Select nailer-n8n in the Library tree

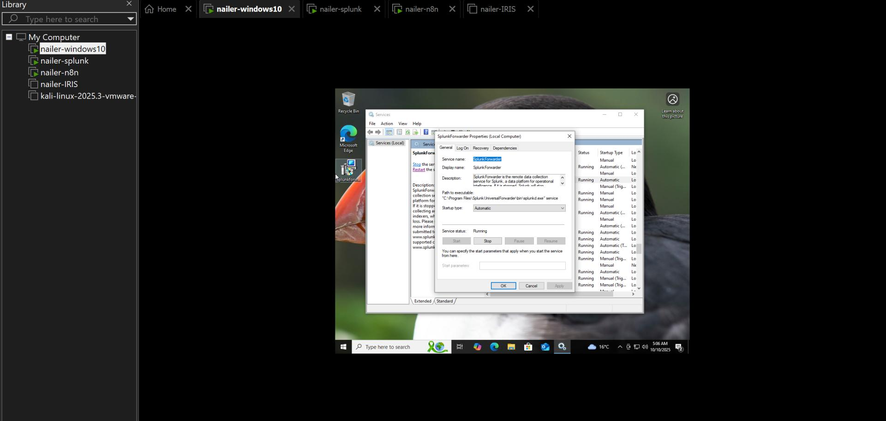click(x=60, y=72)
